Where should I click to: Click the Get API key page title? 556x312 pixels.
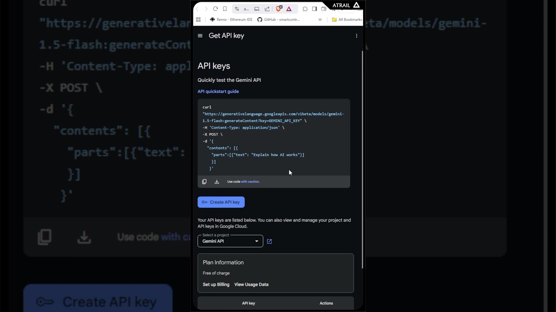tap(226, 36)
